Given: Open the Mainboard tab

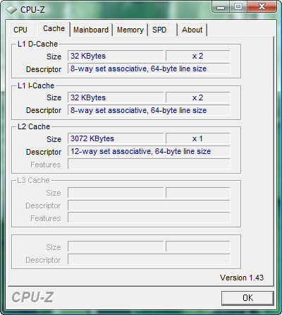Looking at the screenshot, I should point(91,30).
